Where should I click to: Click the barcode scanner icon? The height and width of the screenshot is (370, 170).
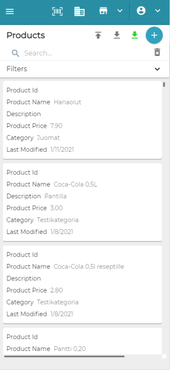[57, 12]
